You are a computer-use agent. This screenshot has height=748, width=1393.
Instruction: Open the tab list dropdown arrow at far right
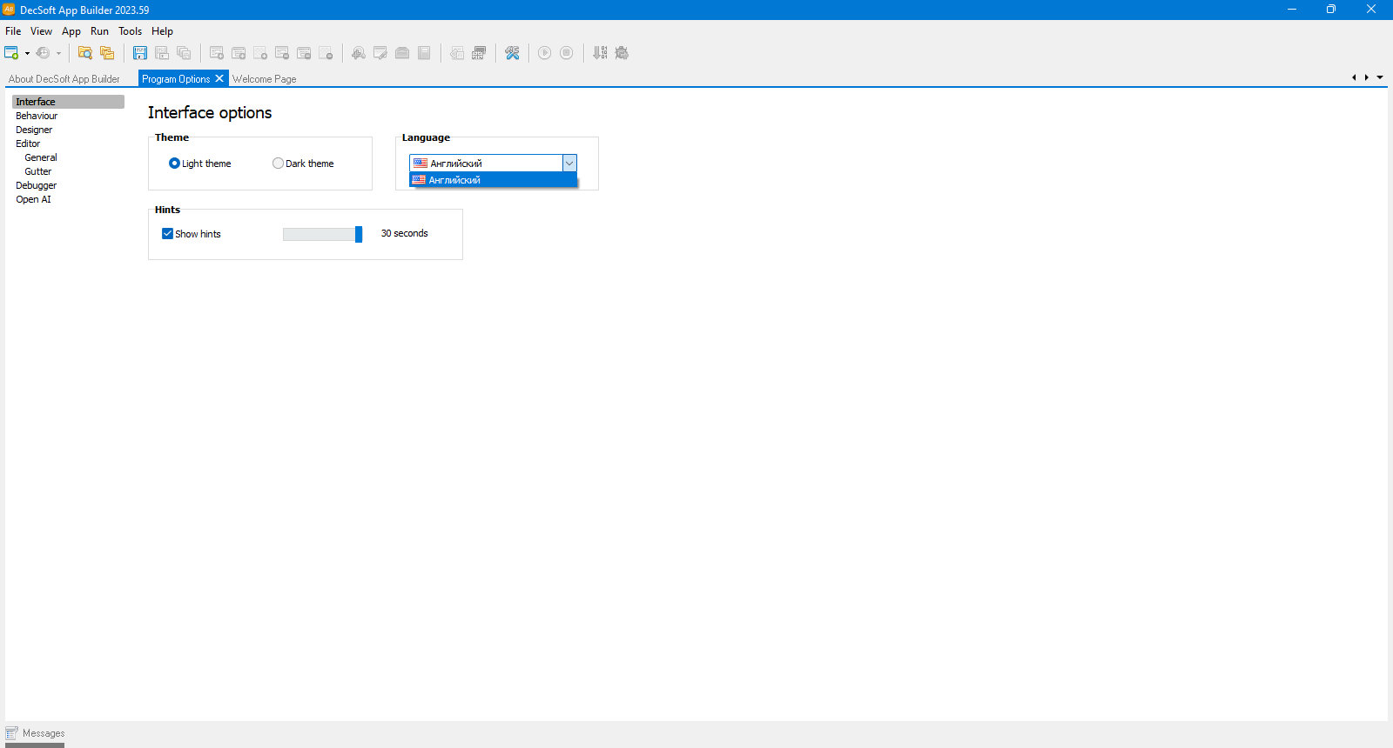coord(1380,77)
